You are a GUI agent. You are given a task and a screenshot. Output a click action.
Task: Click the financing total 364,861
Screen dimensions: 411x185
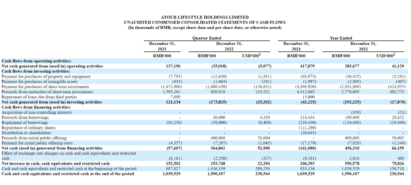(x=218, y=148)
